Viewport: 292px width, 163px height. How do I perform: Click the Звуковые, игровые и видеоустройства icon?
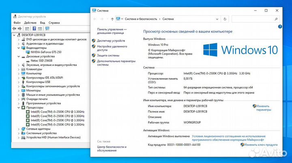coord(23,65)
